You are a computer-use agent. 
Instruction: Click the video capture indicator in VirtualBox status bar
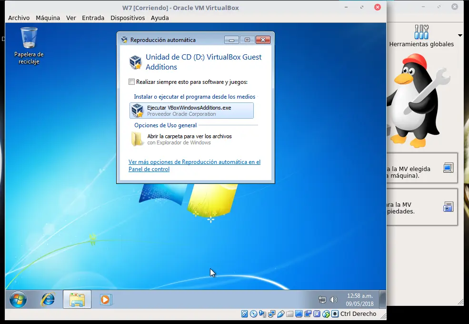pos(308,314)
